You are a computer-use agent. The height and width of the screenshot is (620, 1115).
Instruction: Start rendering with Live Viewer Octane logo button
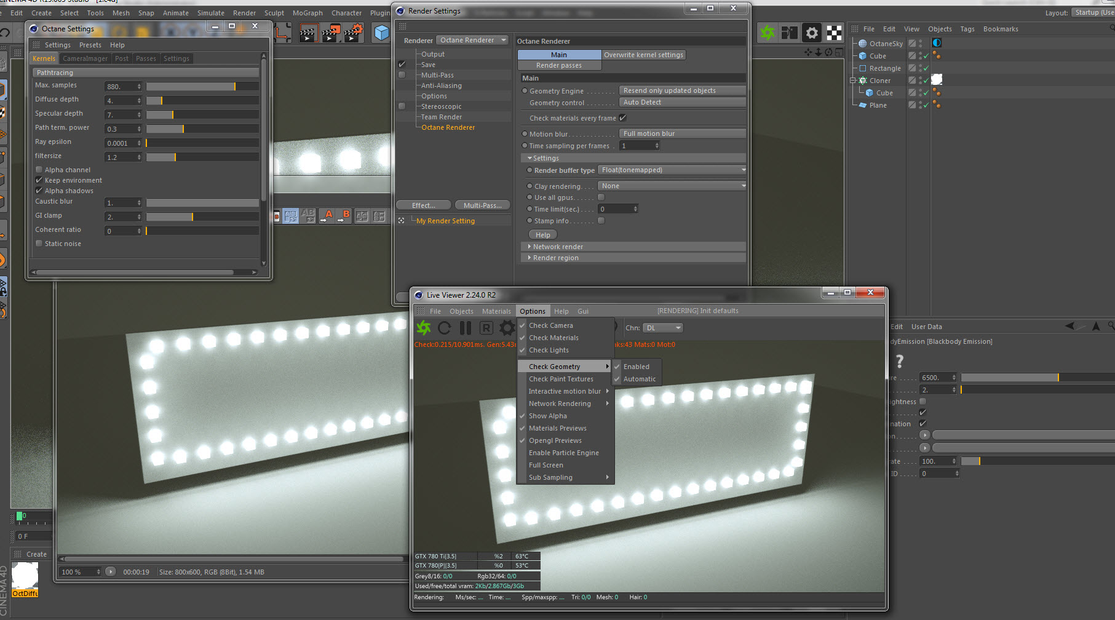(x=424, y=328)
